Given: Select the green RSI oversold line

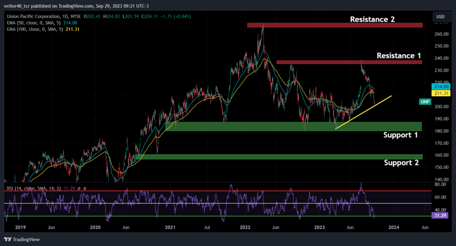Looking at the screenshot, I should 218,216.
